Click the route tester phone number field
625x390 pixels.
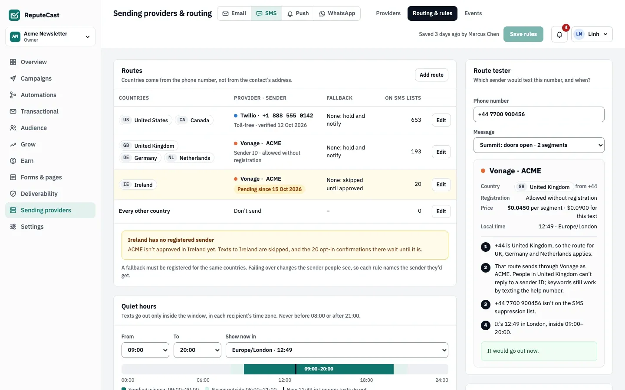[539, 114]
